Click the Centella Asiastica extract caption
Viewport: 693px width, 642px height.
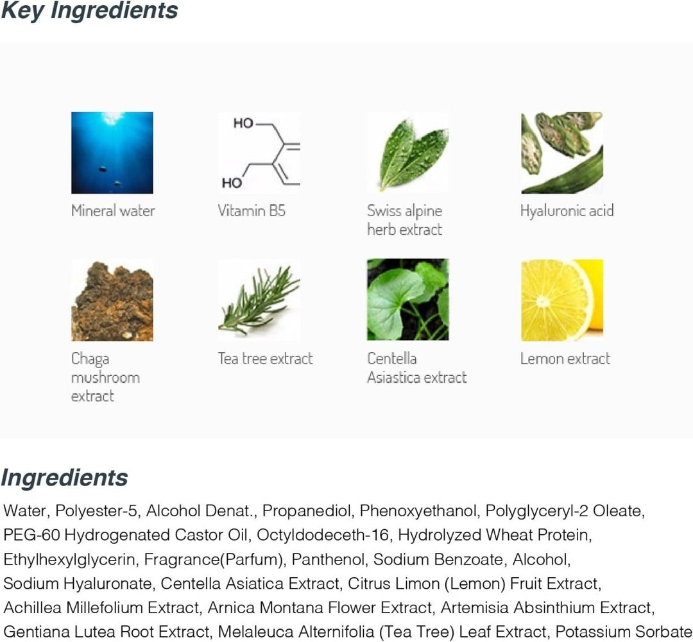(417, 368)
